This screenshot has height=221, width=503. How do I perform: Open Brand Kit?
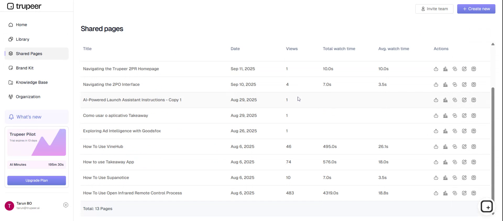(x=37, y=68)
